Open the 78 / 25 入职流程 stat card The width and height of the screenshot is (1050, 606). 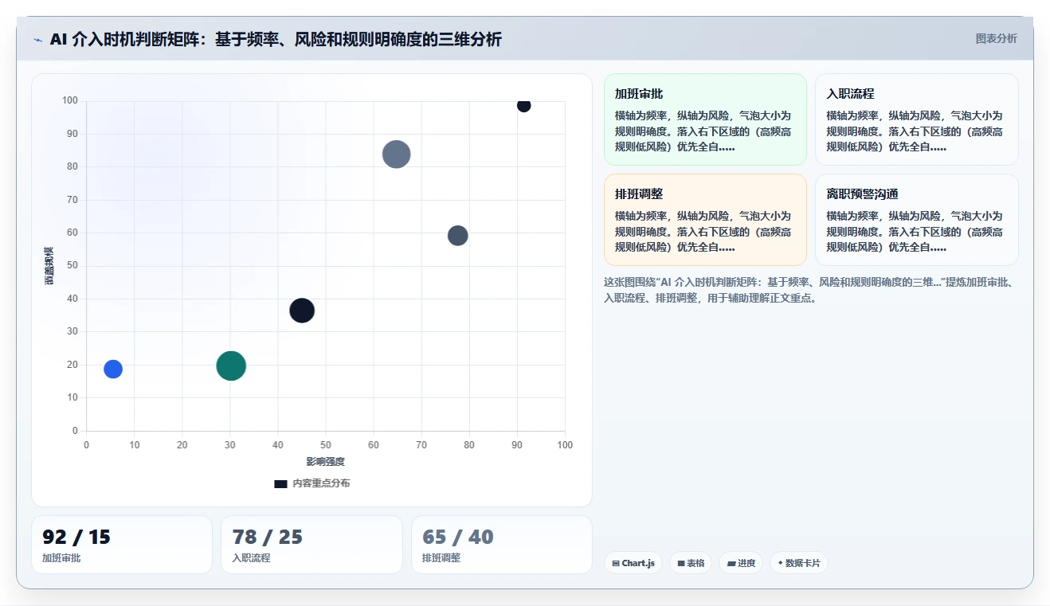point(311,545)
